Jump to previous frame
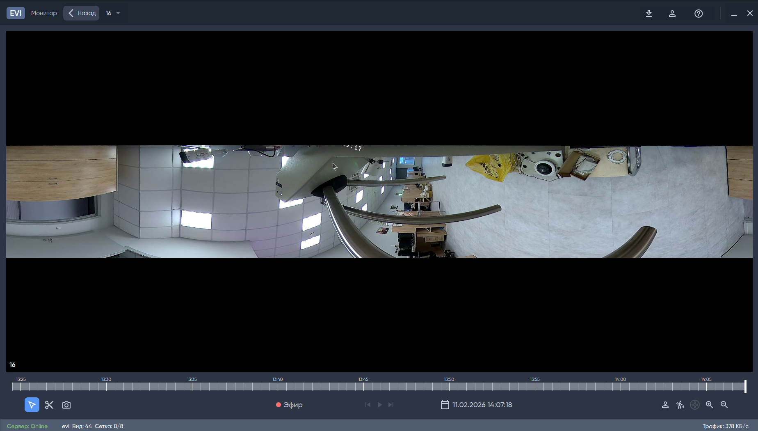Viewport: 758px width, 431px height. click(x=368, y=405)
